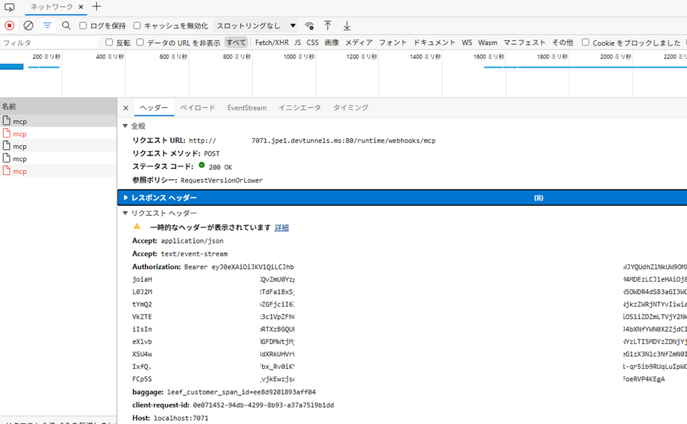
Task: Filter by その他 requests
Action: pyautogui.click(x=563, y=42)
